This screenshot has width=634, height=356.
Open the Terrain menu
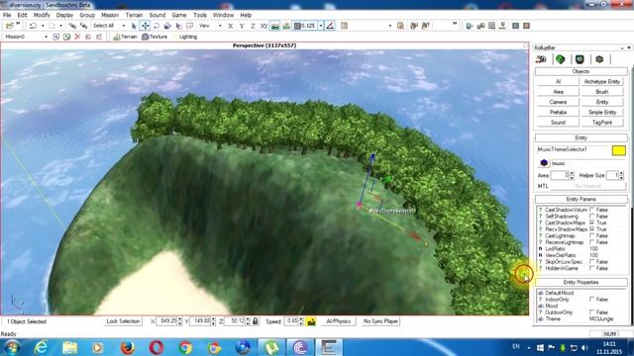tap(134, 15)
